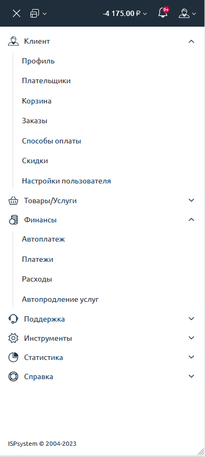This screenshot has height=457, width=205.
Task: Click the Инструменты gear icon
Action: pyautogui.click(x=13, y=338)
